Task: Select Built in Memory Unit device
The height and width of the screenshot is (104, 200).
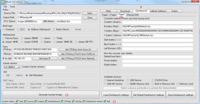Action: (163, 84)
